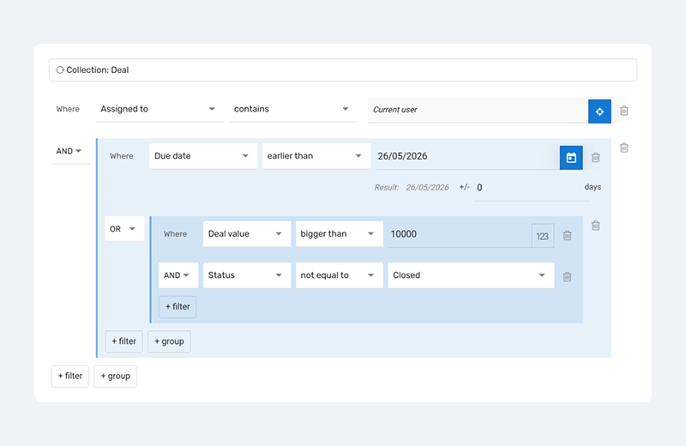The width and height of the screenshot is (686, 446).
Task: Click the blue Current user target icon
Action: pos(599,111)
